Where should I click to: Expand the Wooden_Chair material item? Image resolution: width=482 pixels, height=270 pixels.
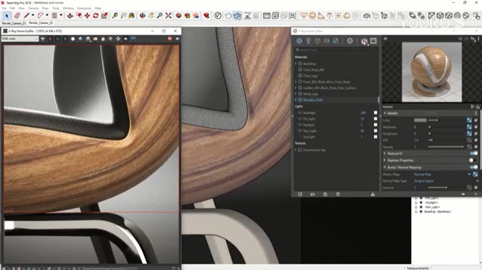pos(296,100)
